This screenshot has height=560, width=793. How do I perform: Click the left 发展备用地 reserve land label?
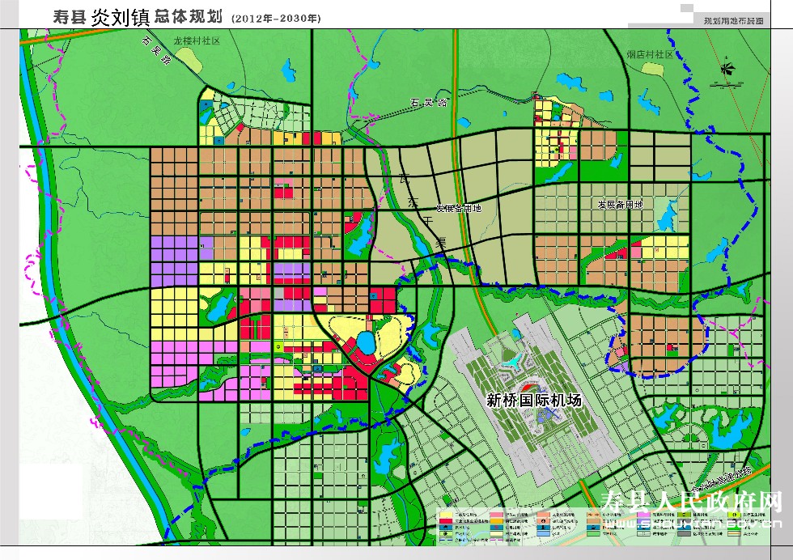coord(459,208)
